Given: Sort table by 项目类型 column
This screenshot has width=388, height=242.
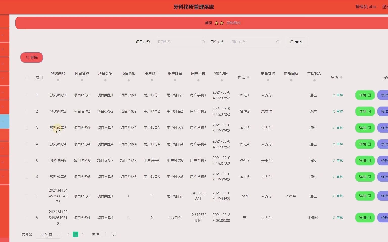Looking at the screenshot, I should point(105,80).
